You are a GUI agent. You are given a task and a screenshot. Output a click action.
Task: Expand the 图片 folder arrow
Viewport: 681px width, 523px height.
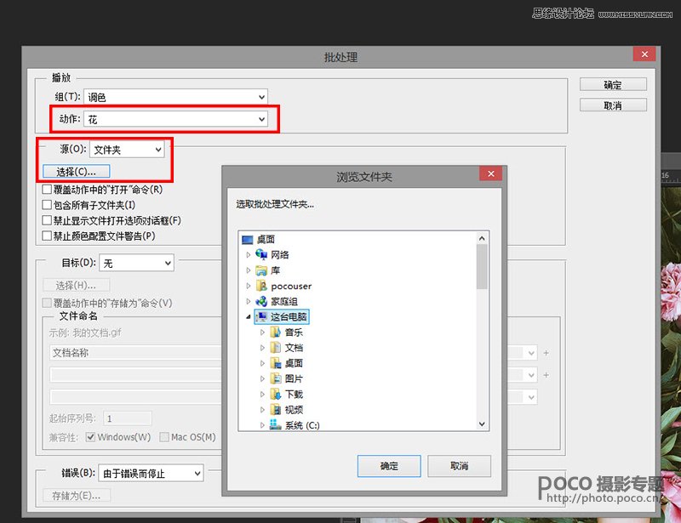click(262, 378)
